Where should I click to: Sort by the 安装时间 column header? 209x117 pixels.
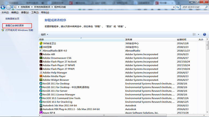pyautogui.click(x=187, y=39)
